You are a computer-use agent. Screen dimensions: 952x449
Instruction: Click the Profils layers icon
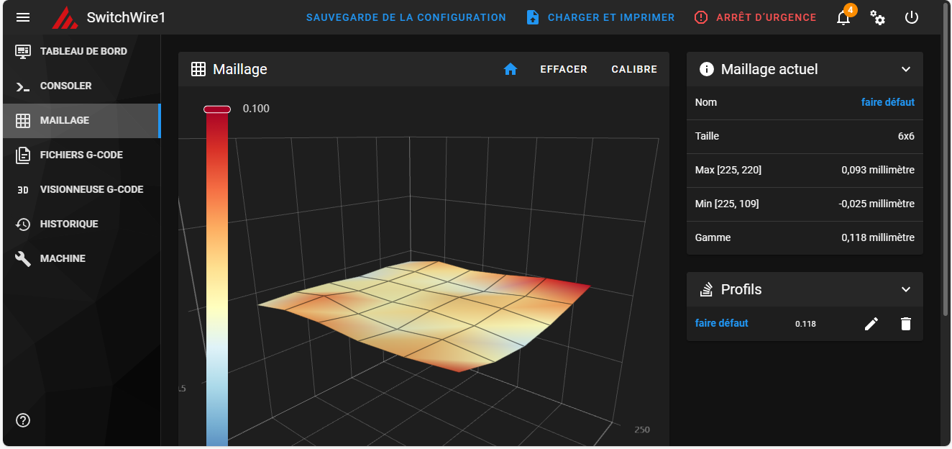[707, 289]
